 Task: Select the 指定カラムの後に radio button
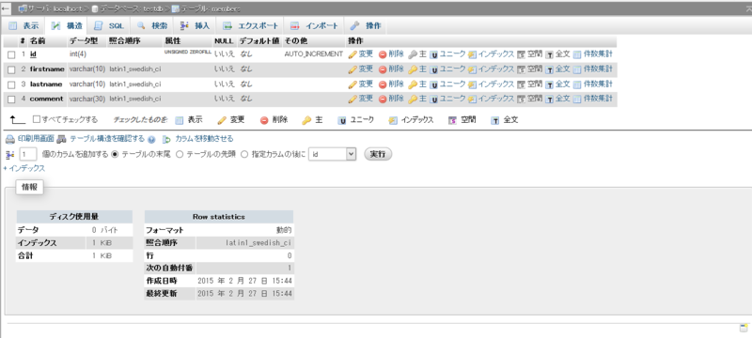click(x=244, y=154)
